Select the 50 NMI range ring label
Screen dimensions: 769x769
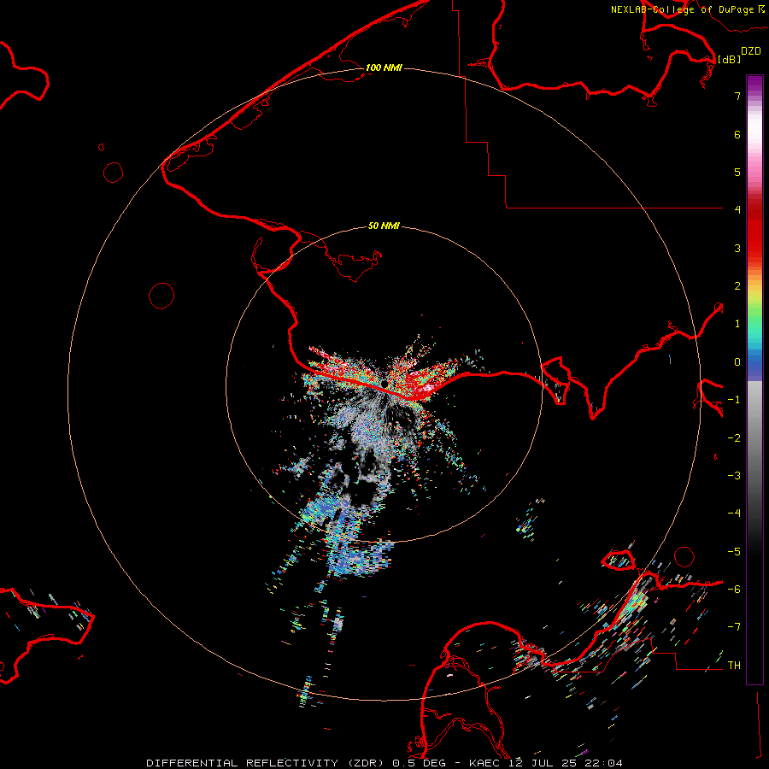pyautogui.click(x=384, y=226)
